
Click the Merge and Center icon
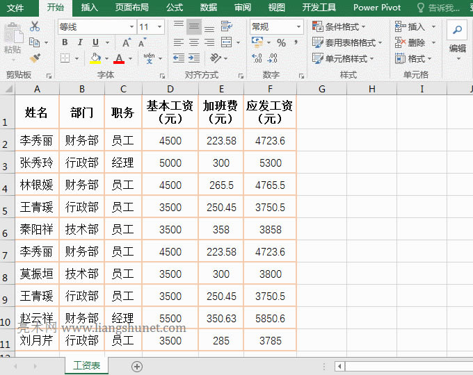[225, 42]
